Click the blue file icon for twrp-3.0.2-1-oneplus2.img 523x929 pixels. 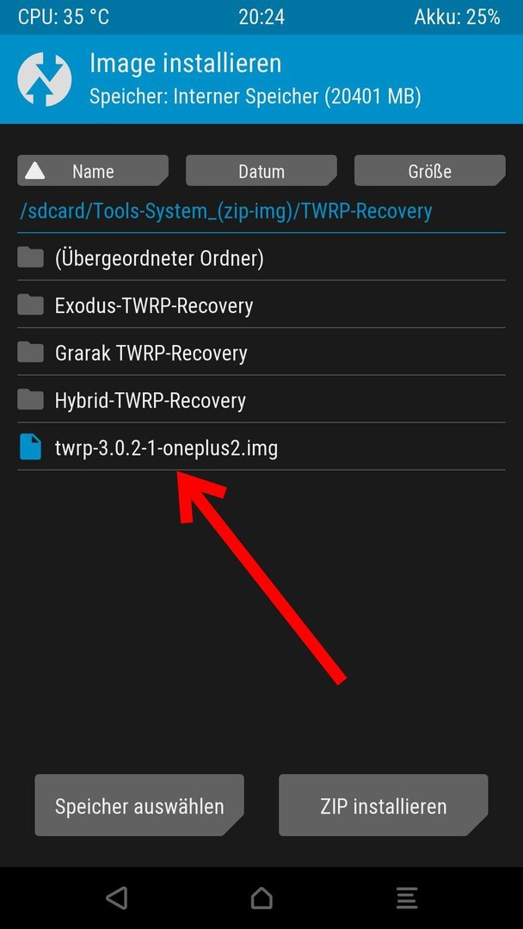pyautogui.click(x=30, y=447)
